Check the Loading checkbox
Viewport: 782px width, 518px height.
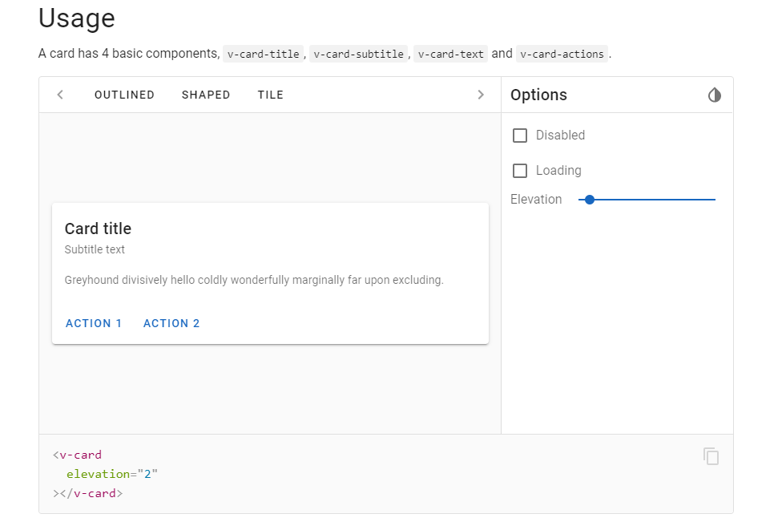point(519,170)
